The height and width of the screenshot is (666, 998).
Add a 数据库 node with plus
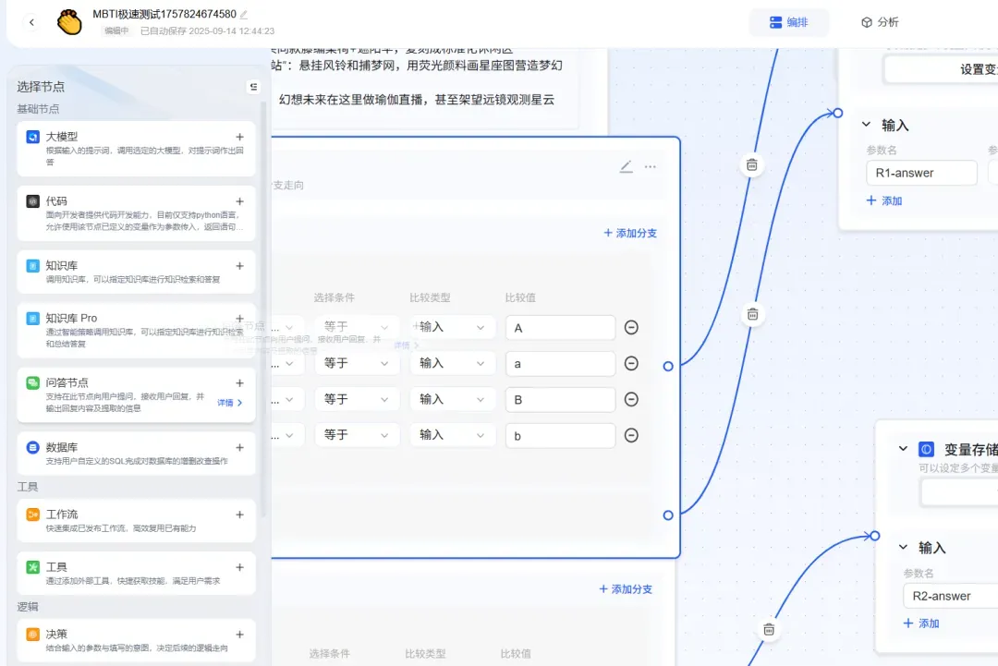pos(240,447)
